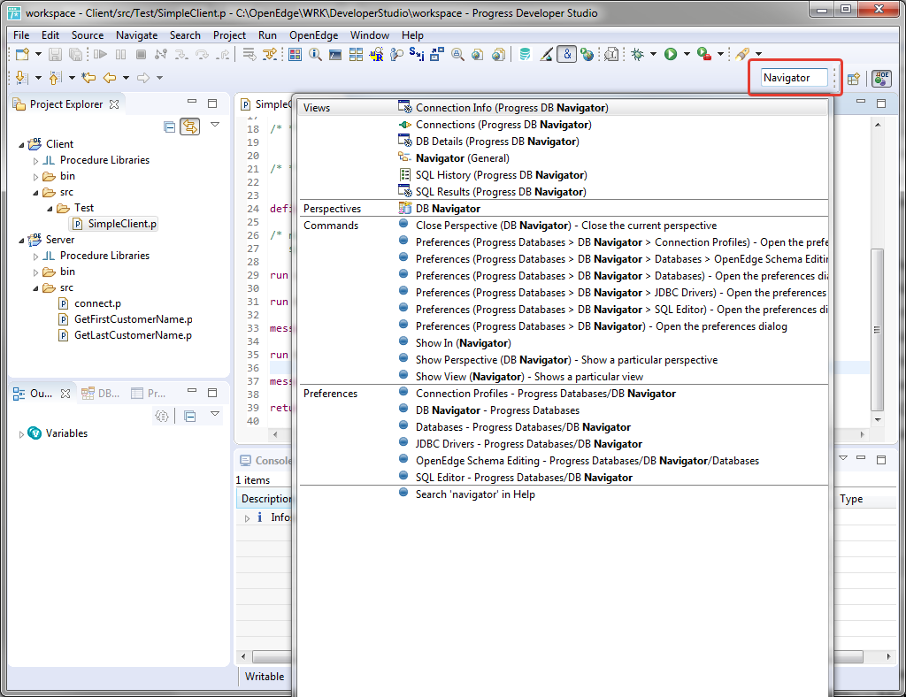906x697 pixels.
Task: Choose Show In (Navigator) command
Action: point(463,343)
